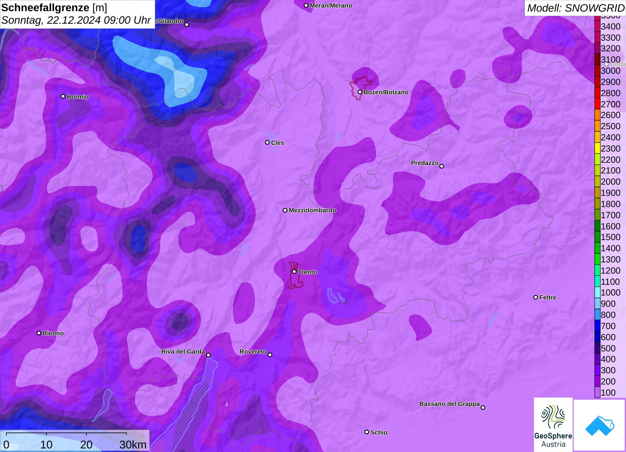
Task: Click the legend value 2500
Action: tap(610, 126)
